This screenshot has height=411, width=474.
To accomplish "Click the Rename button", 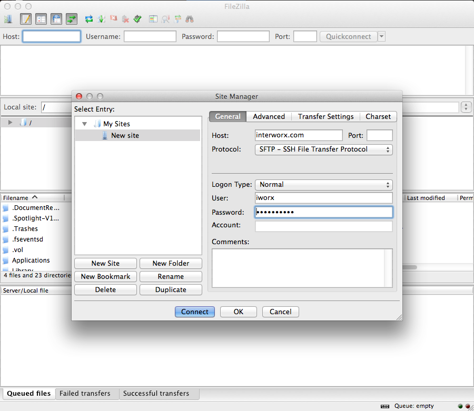I will pyautogui.click(x=171, y=277).
